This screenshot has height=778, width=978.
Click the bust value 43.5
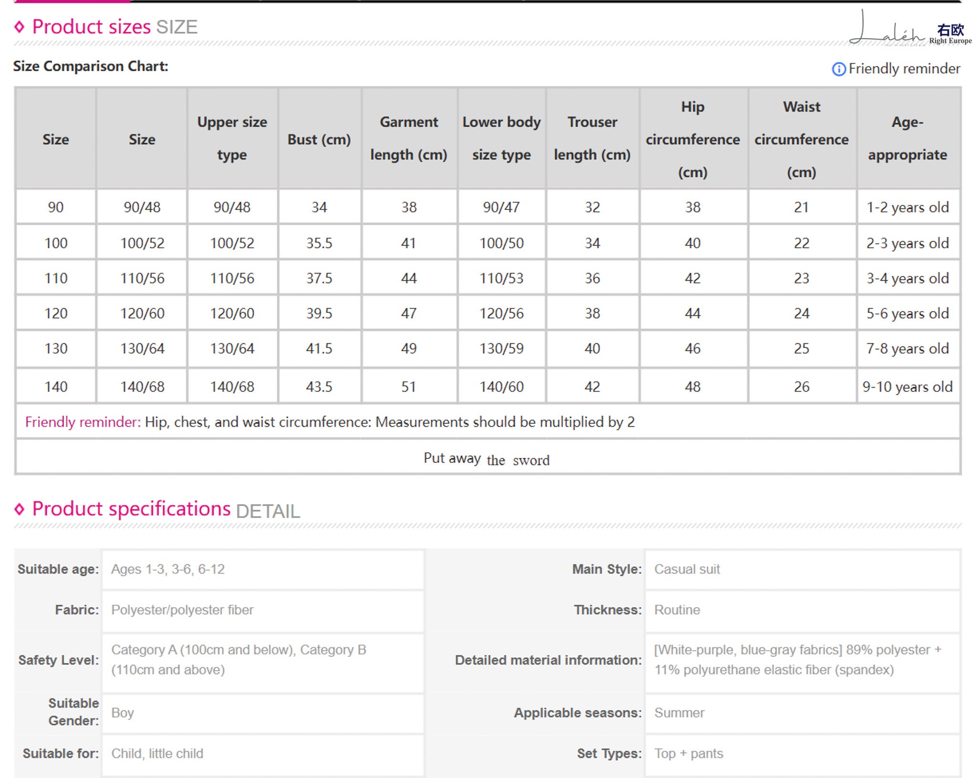[319, 387]
